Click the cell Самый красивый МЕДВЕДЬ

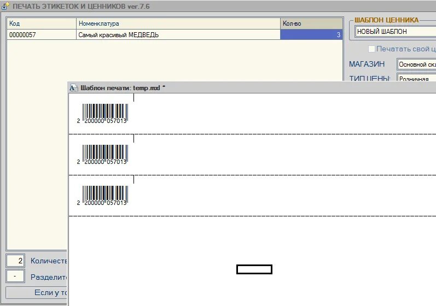click(x=178, y=35)
